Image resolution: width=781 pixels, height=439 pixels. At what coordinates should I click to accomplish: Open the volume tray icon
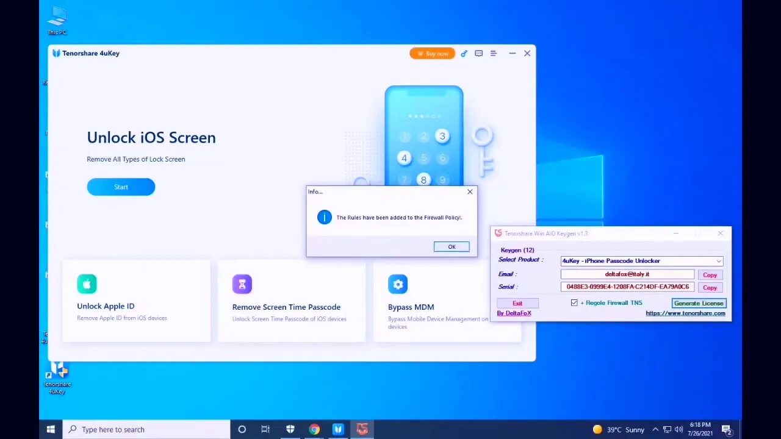678,429
